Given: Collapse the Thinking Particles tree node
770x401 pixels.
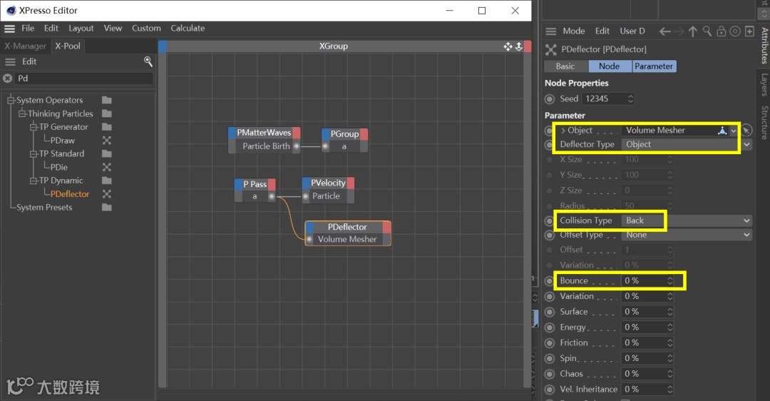Looking at the screenshot, I should coord(22,113).
